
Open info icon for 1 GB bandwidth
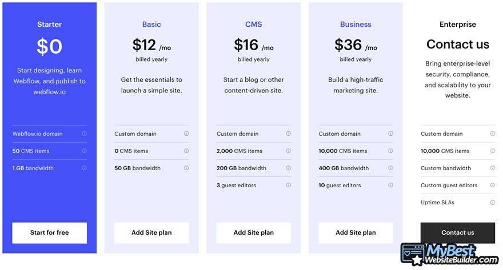[85, 168]
